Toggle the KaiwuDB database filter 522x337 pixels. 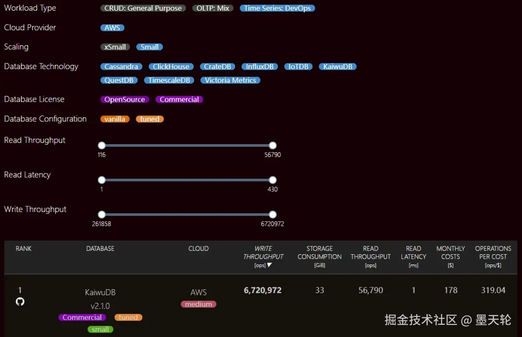tap(338, 66)
